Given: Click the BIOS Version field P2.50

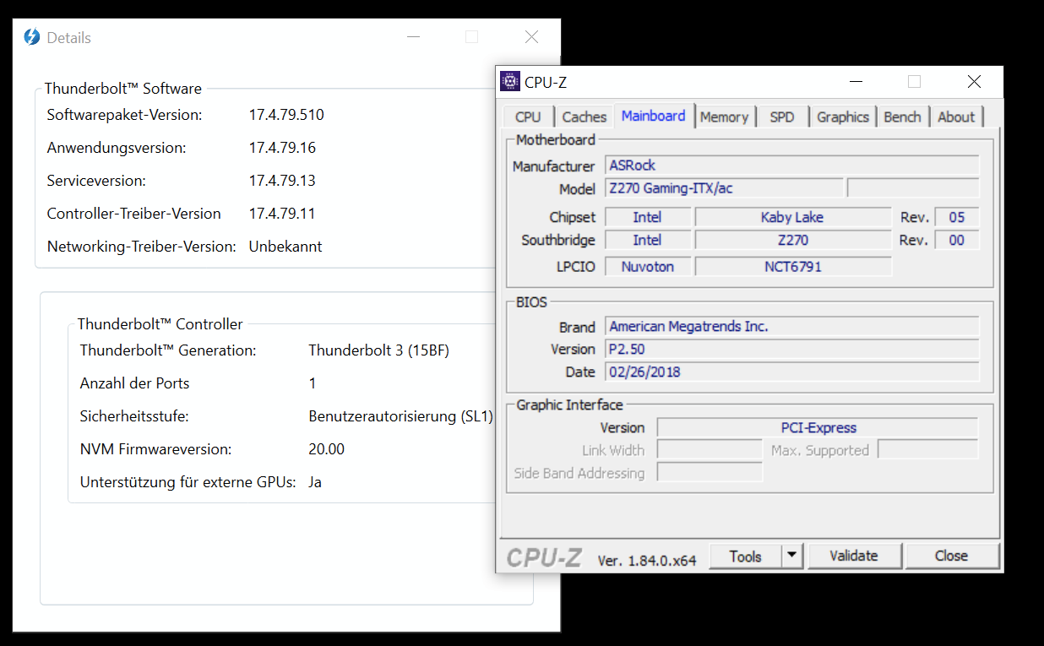Looking at the screenshot, I should [792, 349].
